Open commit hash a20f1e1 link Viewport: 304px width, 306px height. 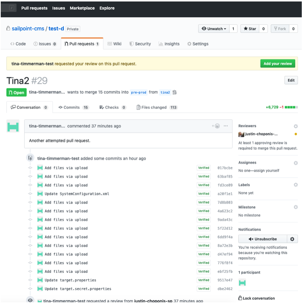[x=225, y=194]
